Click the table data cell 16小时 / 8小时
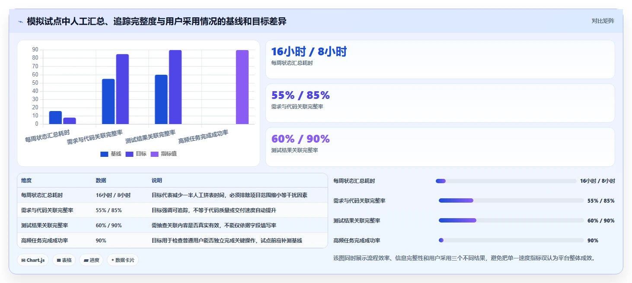 113,195
